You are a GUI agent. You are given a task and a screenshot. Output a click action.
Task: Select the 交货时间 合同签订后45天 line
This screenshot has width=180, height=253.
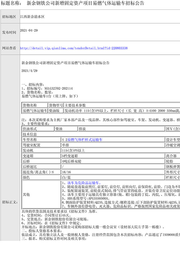(46, 215)
